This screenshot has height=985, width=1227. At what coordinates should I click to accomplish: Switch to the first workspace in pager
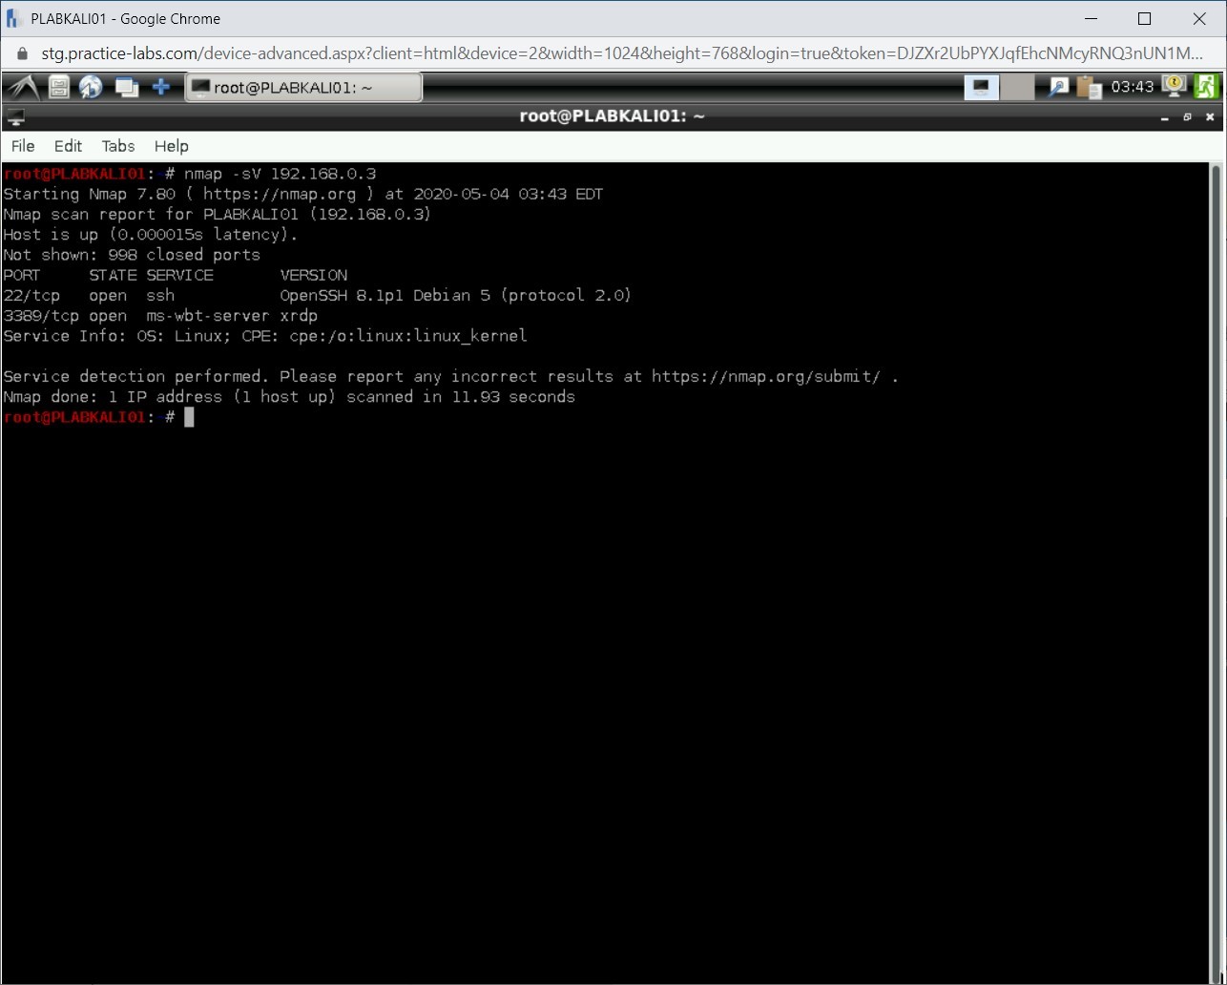point(981,88)
